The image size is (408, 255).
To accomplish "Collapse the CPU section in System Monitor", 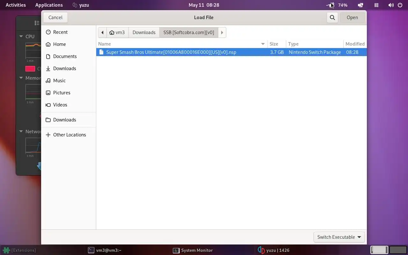I will (21, 36).
